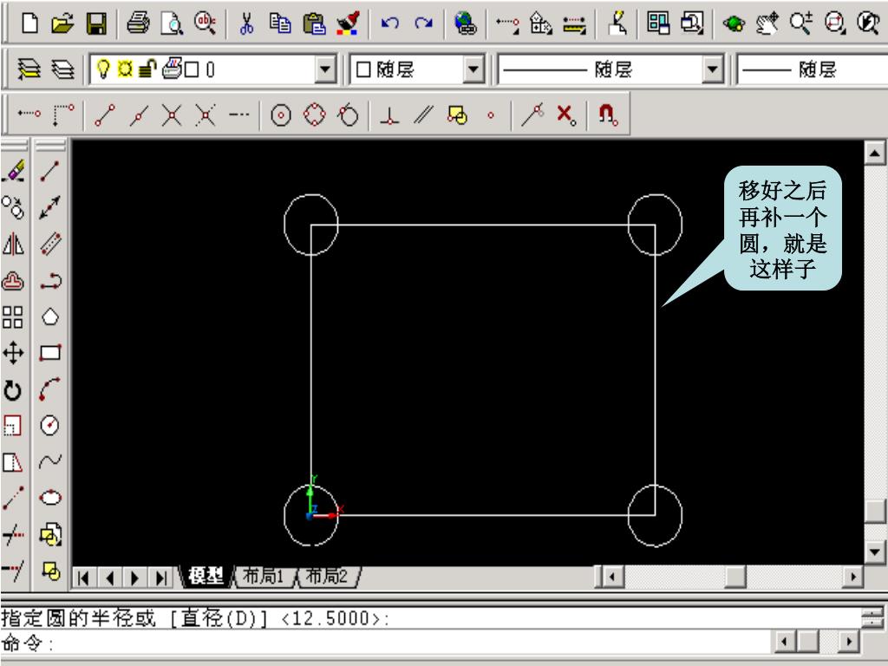Redo the undone action
The image size is (888, 666).
pyautogui.click(x=423, y=23)
